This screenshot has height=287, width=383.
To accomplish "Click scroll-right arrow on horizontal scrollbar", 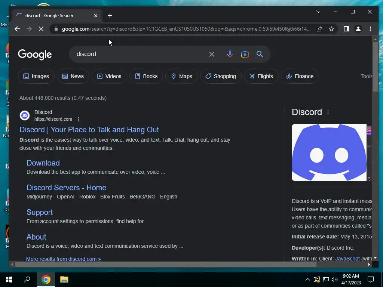I will tap(369, 264).
